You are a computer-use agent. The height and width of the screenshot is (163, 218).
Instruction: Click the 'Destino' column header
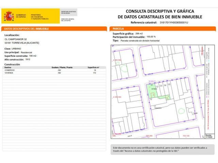point(8,68)
